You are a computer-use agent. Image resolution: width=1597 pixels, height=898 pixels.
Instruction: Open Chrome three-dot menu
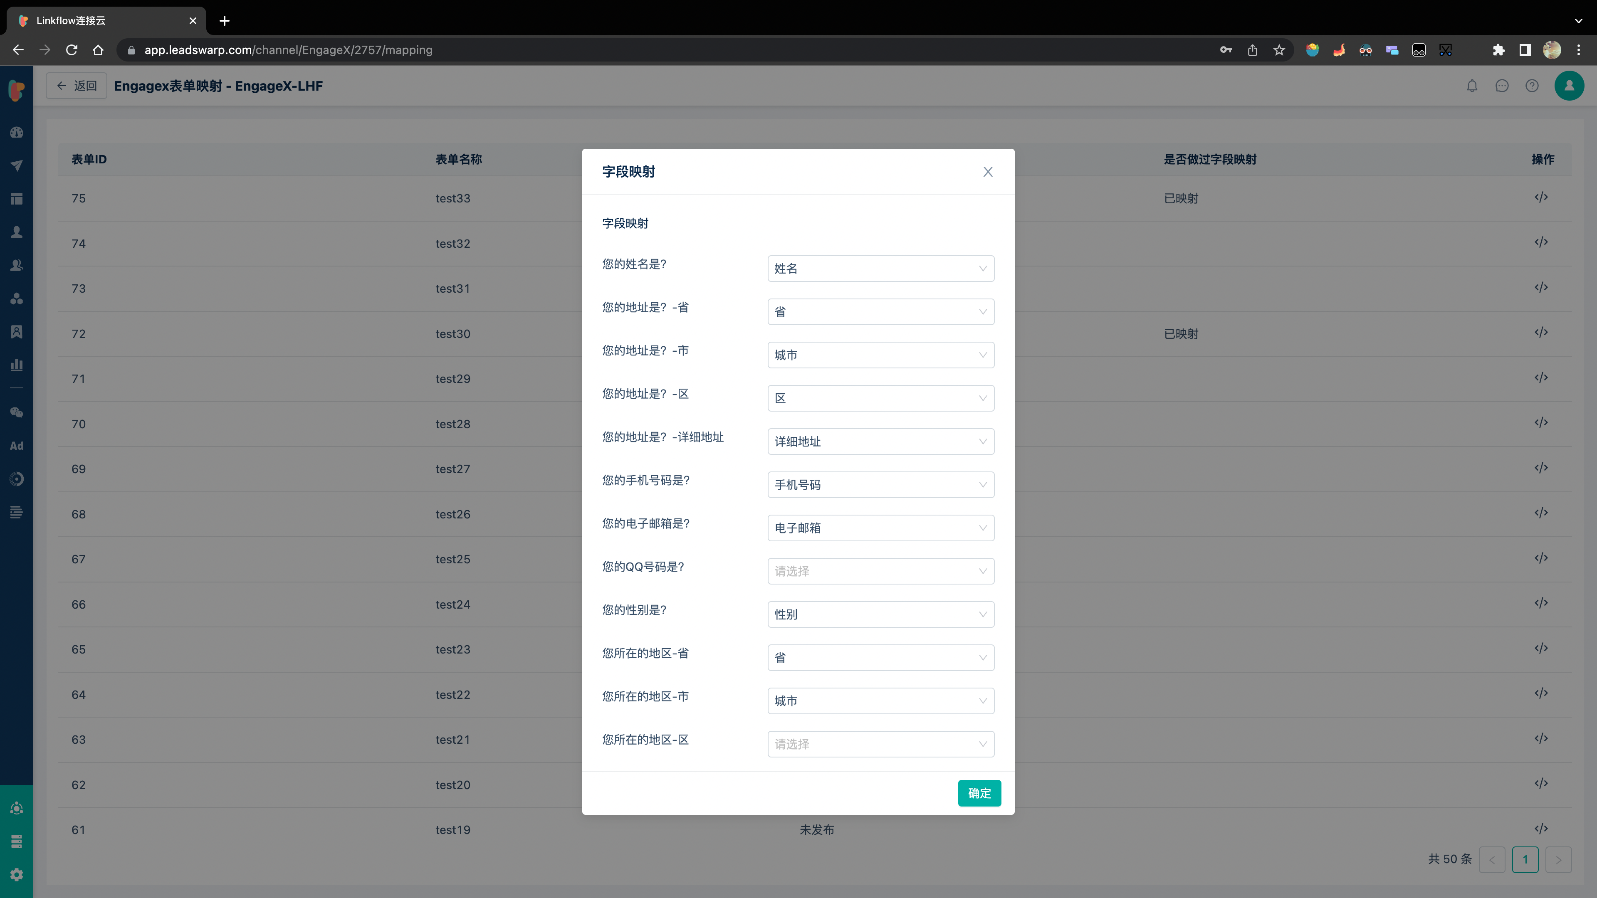pyautogui.click(x=1578, y=49)
